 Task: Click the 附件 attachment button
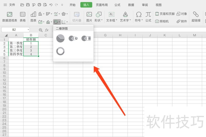click(182, 21)
